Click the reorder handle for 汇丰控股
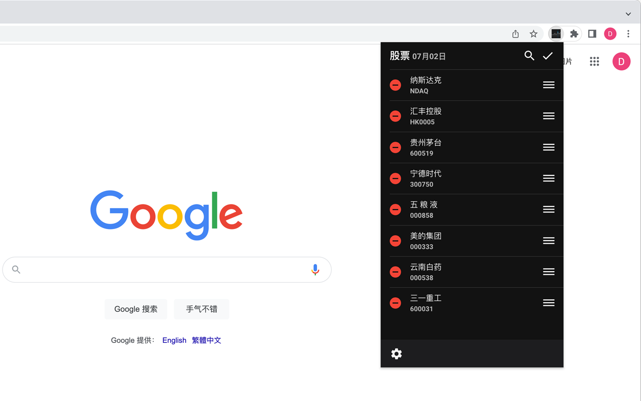 tap(549, 116)
